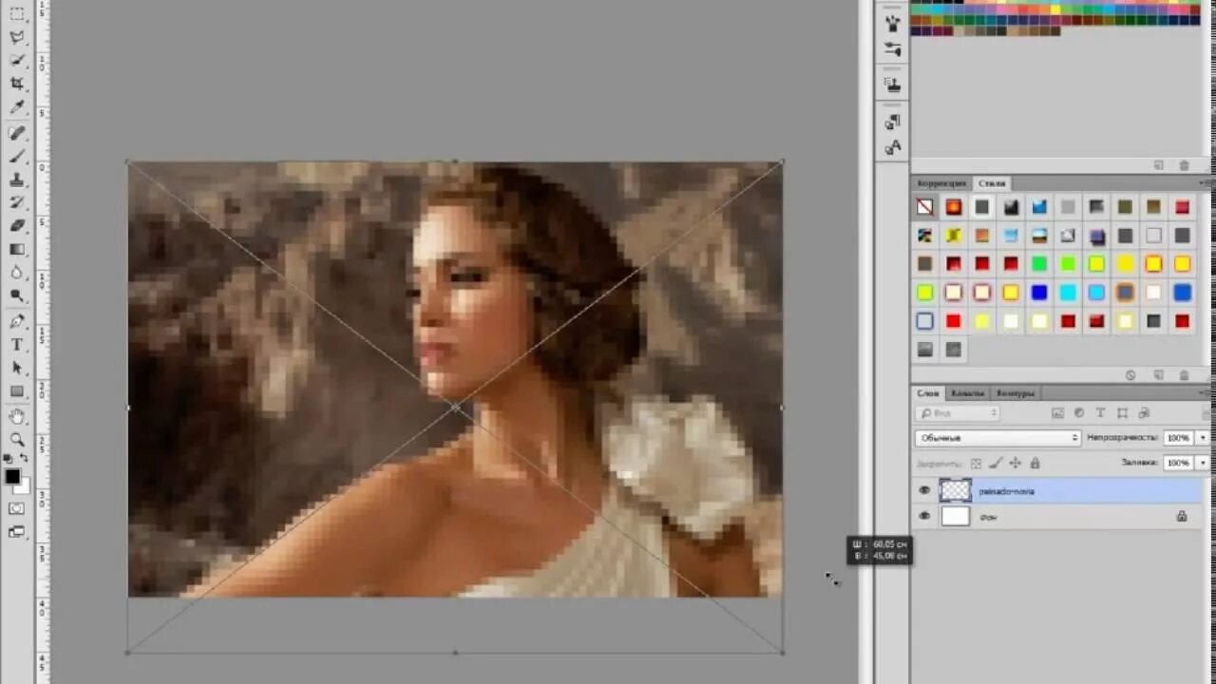This screenshot has height=684, width=1216.
Task: Select the Eraser tool
Action: point(17,226)
